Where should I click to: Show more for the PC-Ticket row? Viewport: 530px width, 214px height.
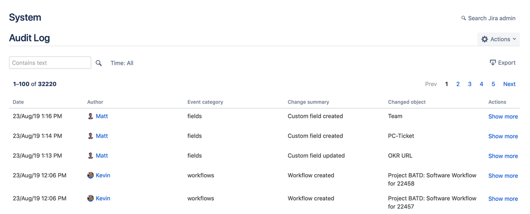503,136
